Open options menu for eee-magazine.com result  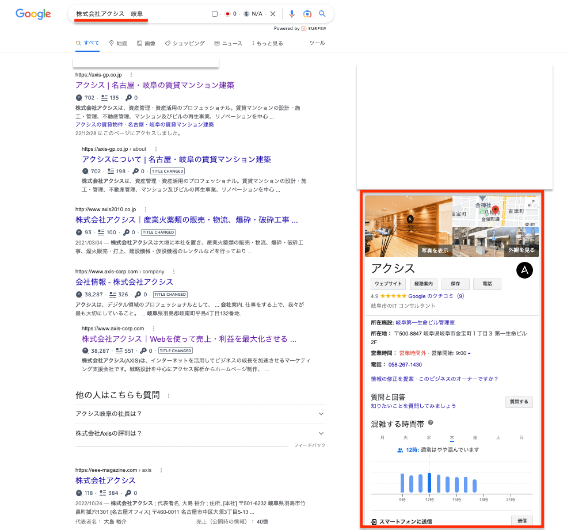(x=161, y=470)
